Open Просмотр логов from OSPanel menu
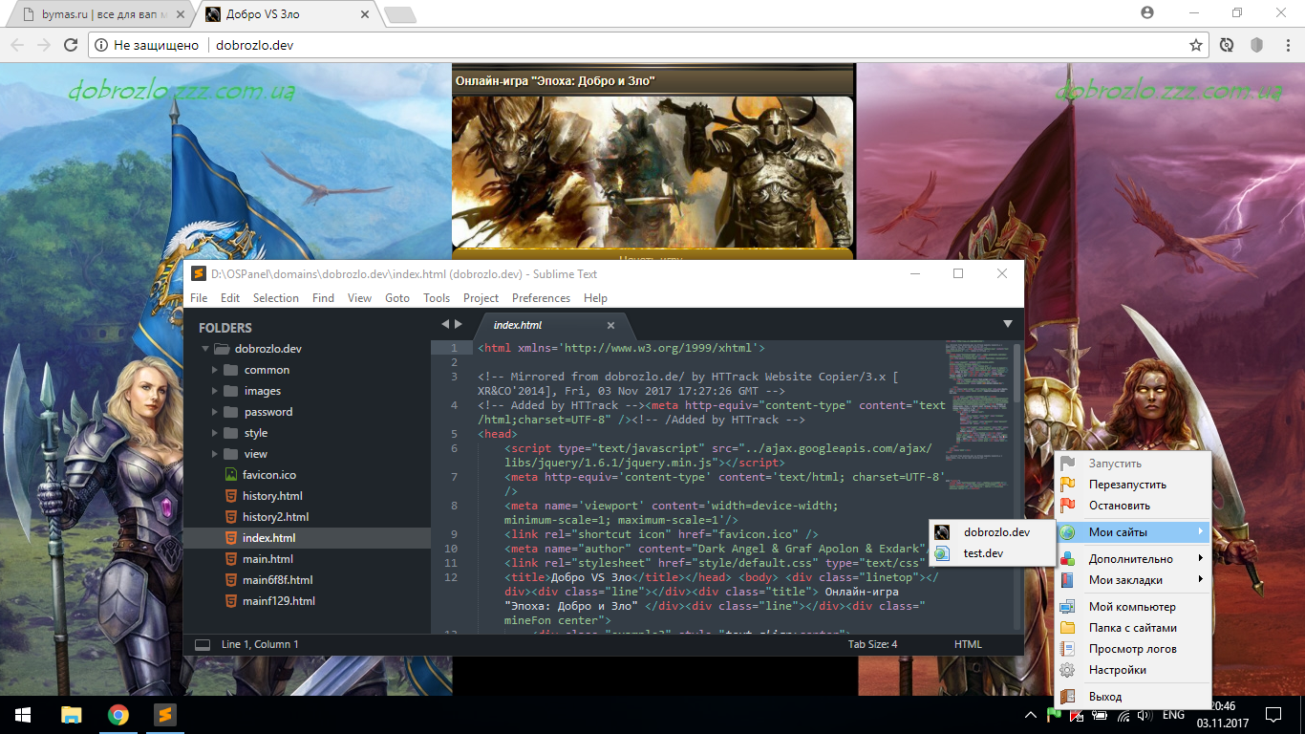1305x734 pixels. pos(1133,649)
